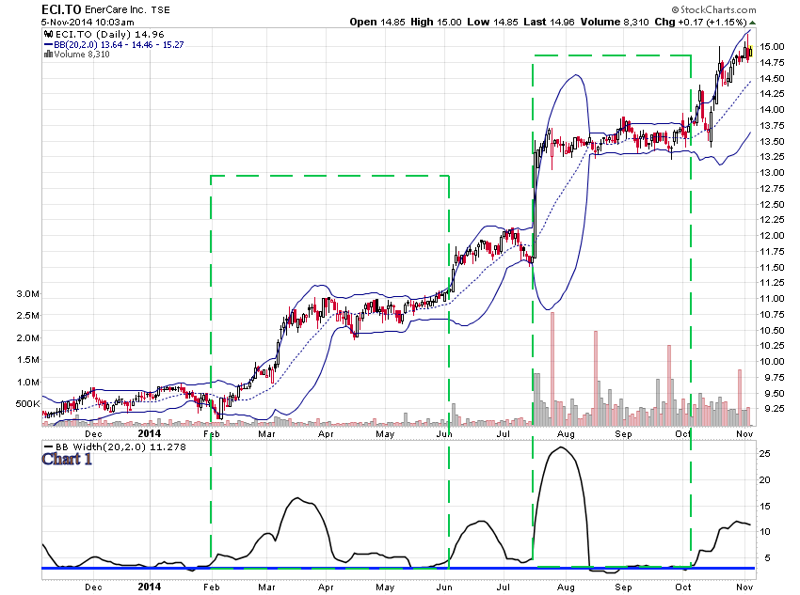This screenshot has width=800, height=595.
Task: Click the StockCharts.com copyright text
Action: tap(713, 9)
